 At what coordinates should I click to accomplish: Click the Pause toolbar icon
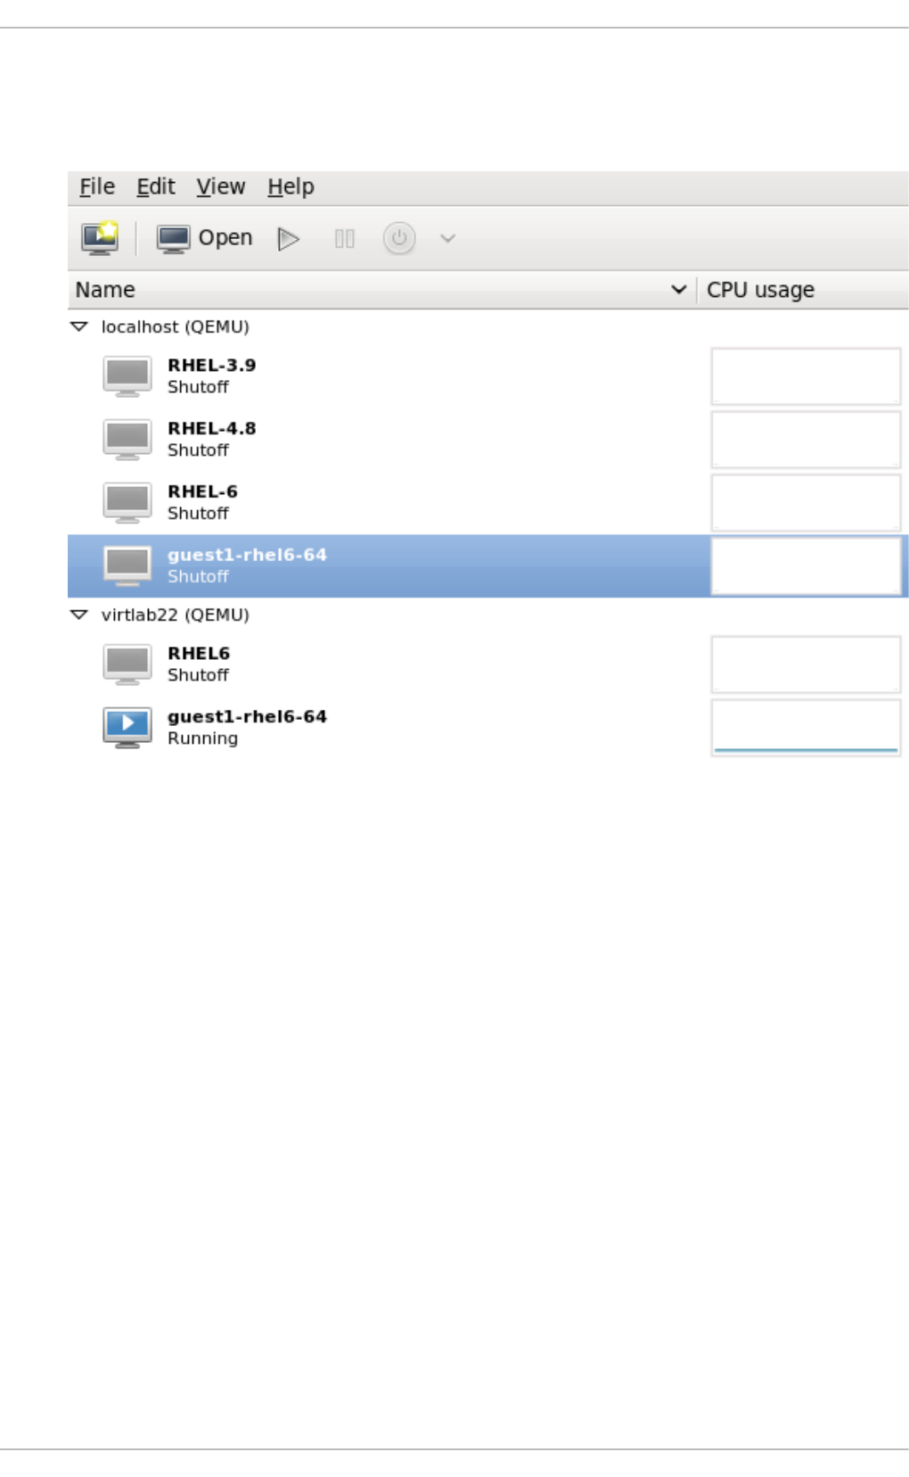pos(344,238)
